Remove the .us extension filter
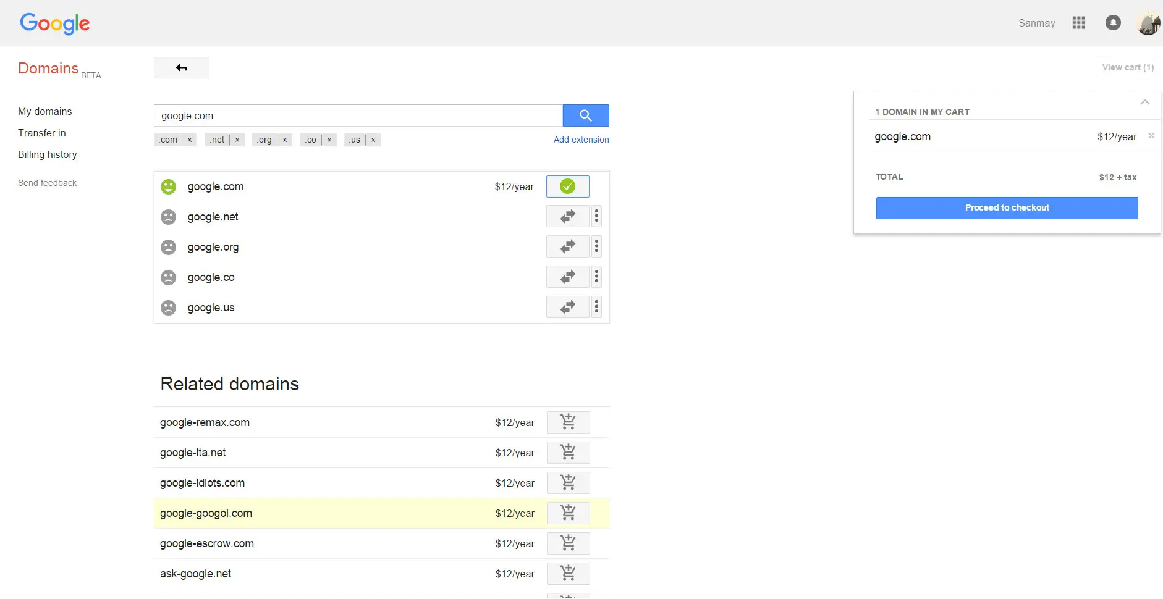Image resolution: width=1163 pixels, height=599 pixels. (373, 140)
